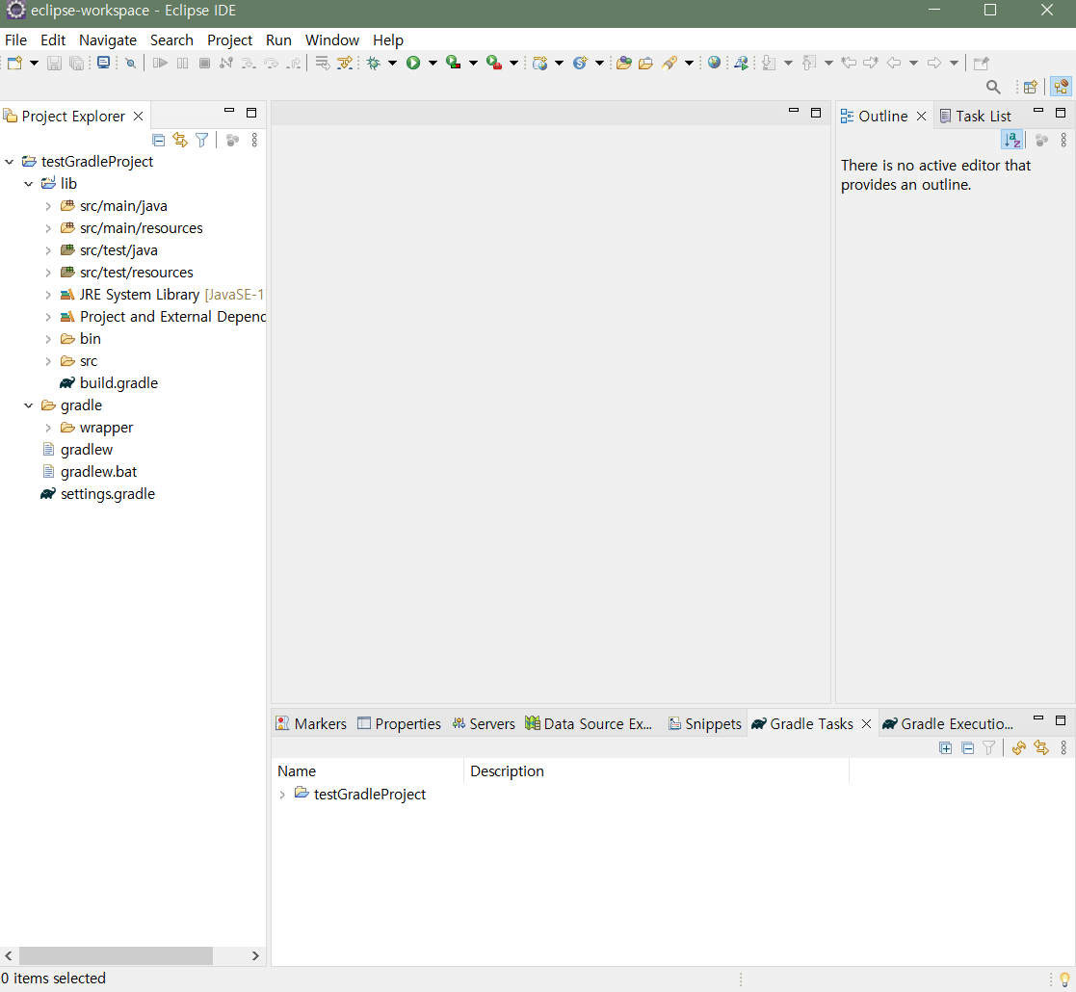Expand the wrapper folder

pyautogui.click(x=48, y=428)
